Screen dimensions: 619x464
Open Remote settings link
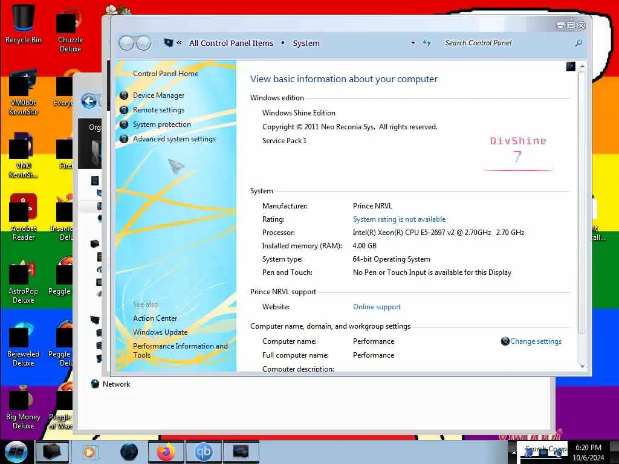click(158, 110)
